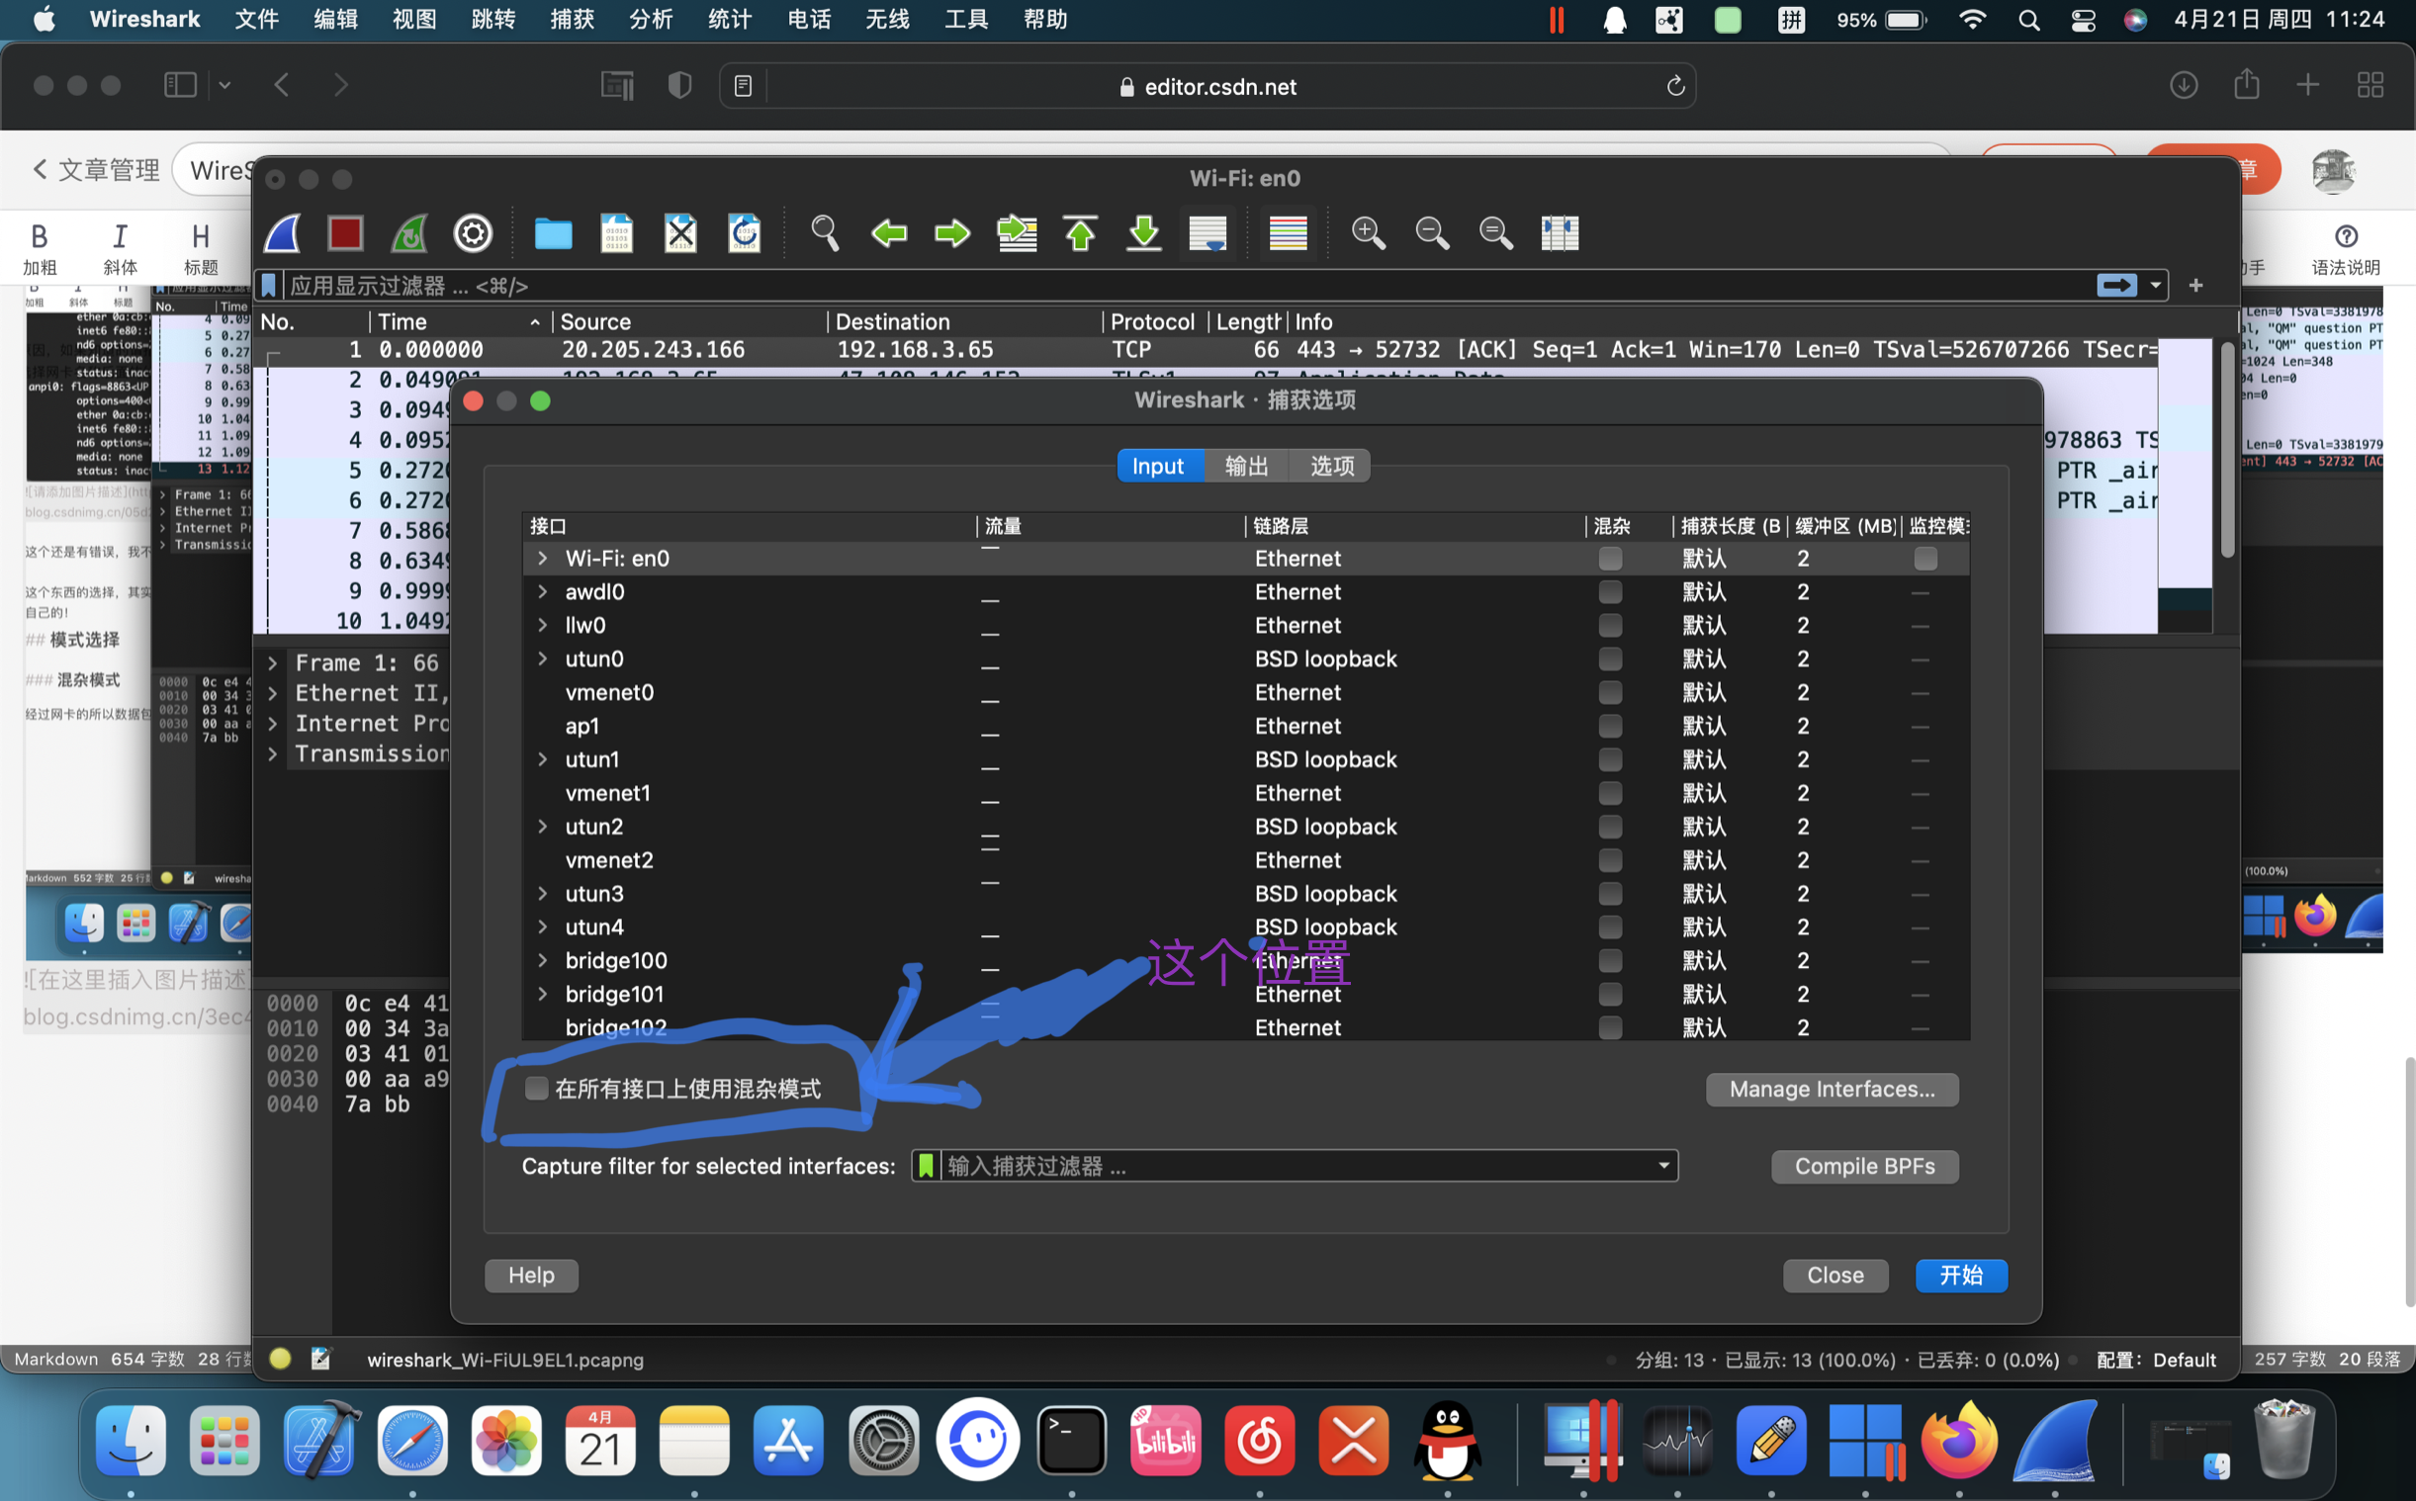
Task: Toggle promiscuous checkbox for Wi-Fi: en0 row
Action: (x=1610, y=559)
